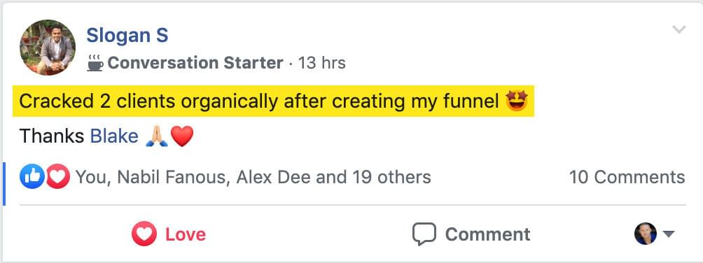Click the heart icon on the Love button

pos(144,234)
